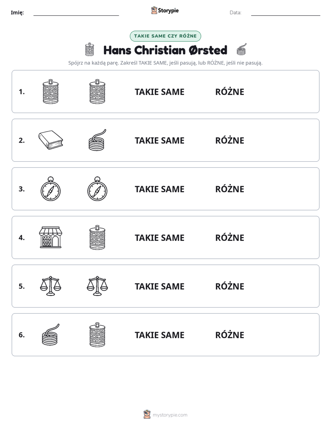Screen dimensions: 331x428
Task: Mark RÓŻNE for pair 6
Action: [229, 334]
